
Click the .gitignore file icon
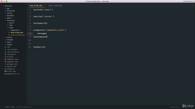click(5, 54)
